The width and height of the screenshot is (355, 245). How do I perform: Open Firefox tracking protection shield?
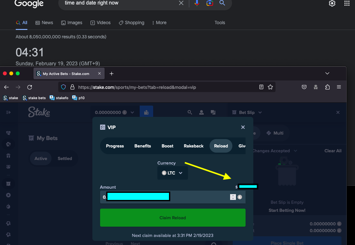[x=63, y=87]
